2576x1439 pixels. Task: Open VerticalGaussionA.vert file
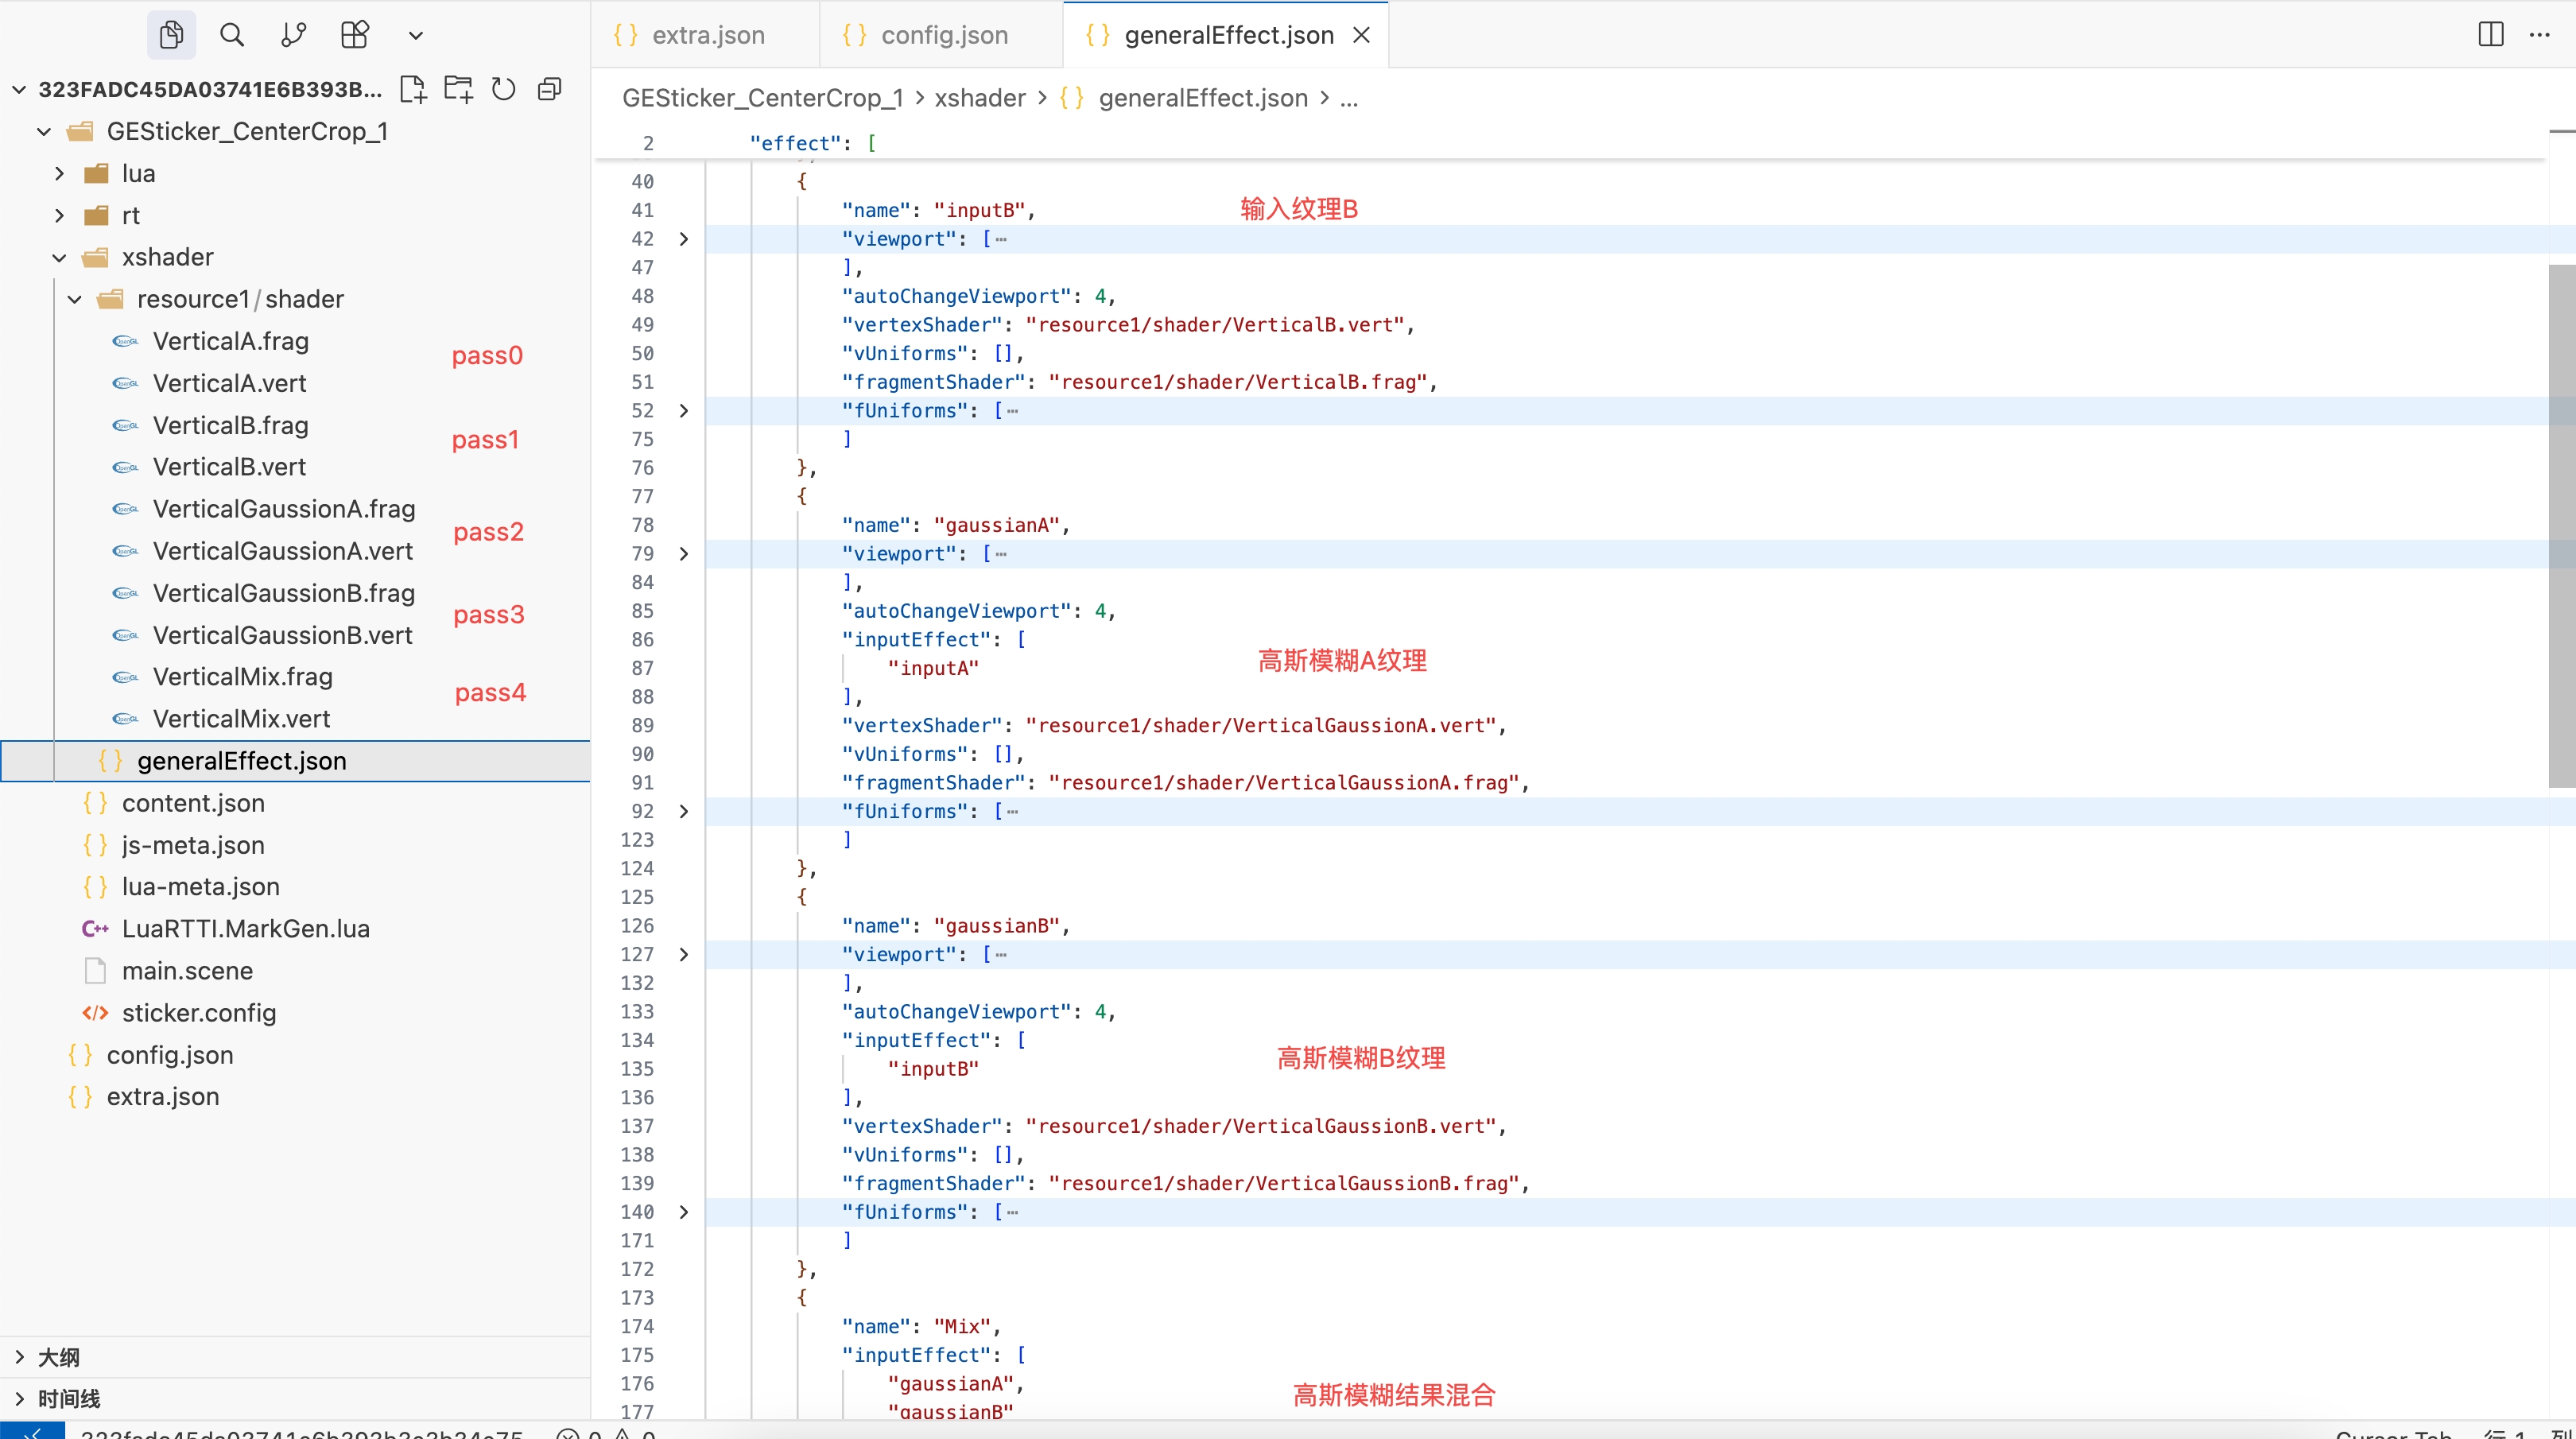click(x=283, y=551)
